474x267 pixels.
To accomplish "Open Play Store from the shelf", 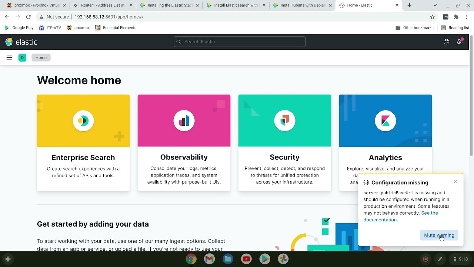I will tap(265, 259).
